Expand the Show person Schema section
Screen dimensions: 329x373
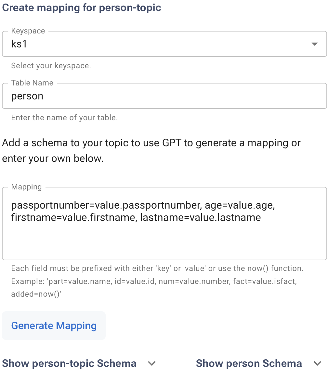tap(249, 363)
